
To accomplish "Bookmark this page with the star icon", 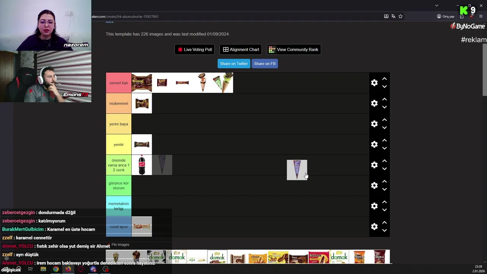I will [401, 16].
